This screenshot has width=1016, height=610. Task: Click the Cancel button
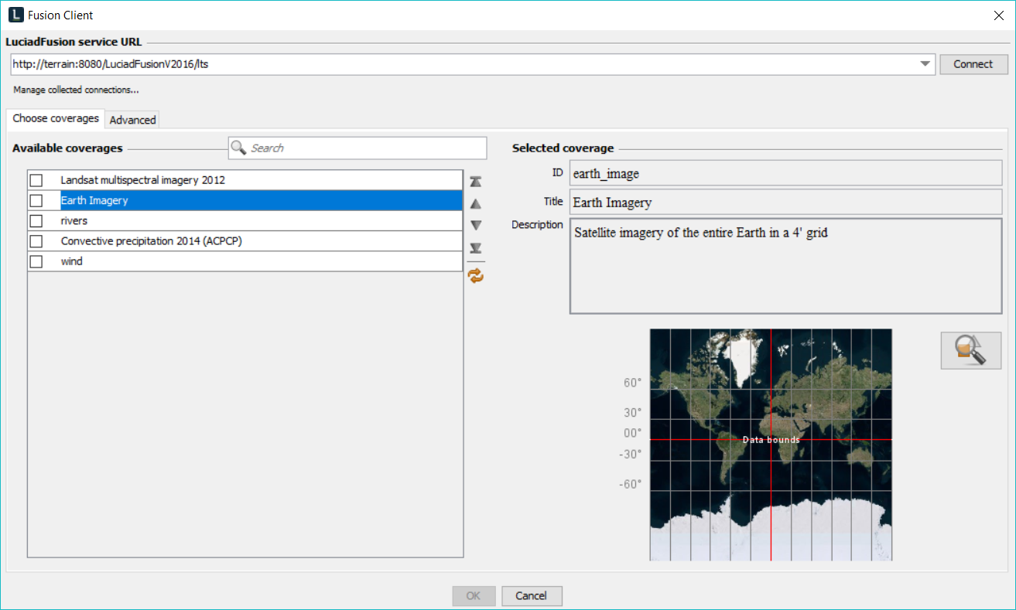(532, 595)
